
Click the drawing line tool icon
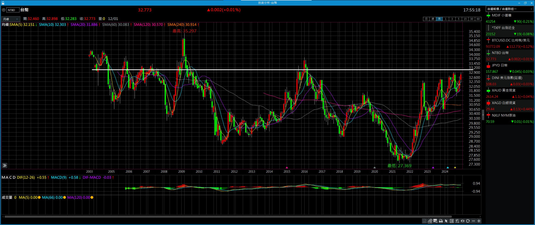coord(430,221)
